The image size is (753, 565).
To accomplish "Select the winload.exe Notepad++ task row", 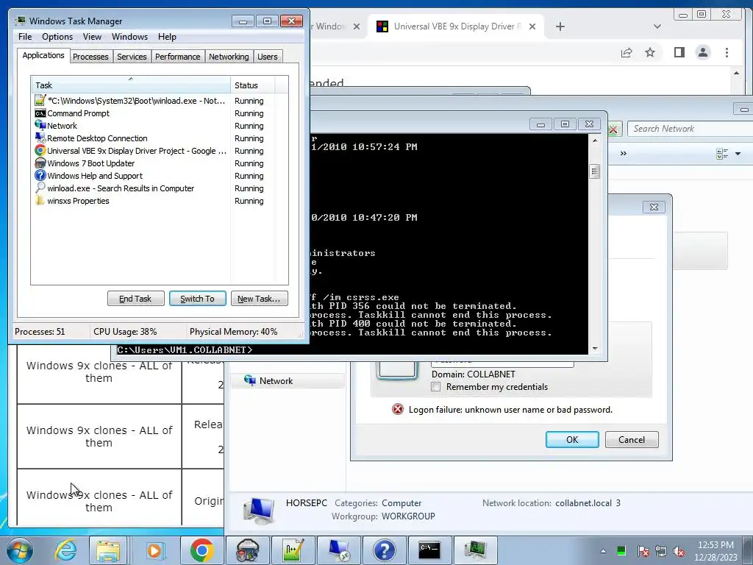I will [154, 101].
